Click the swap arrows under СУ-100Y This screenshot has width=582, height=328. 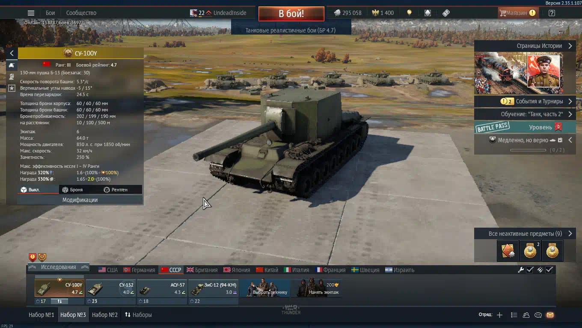(59, 301)
